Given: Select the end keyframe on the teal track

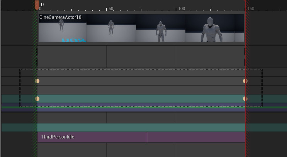Looking at the screenshot, I should click(245, 99).
